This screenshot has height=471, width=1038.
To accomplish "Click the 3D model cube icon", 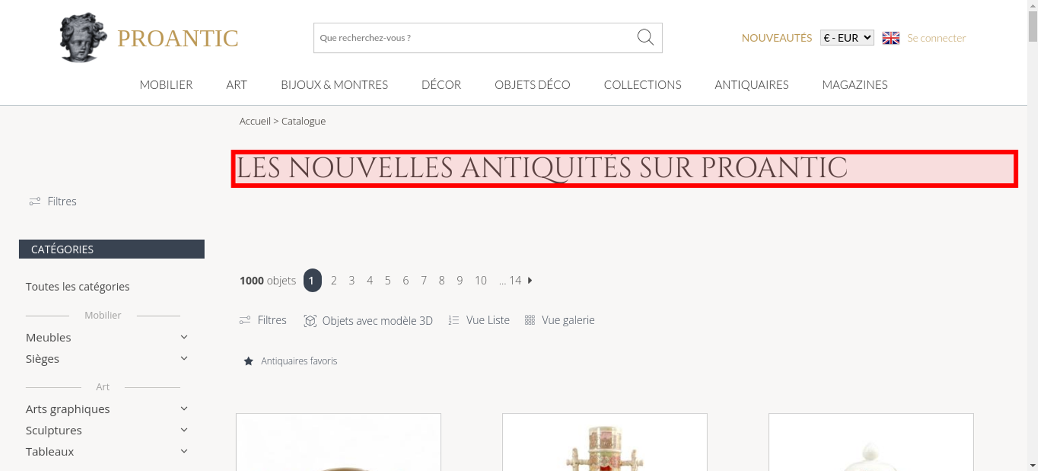I will pyautogui.click(x=310, y=321).
